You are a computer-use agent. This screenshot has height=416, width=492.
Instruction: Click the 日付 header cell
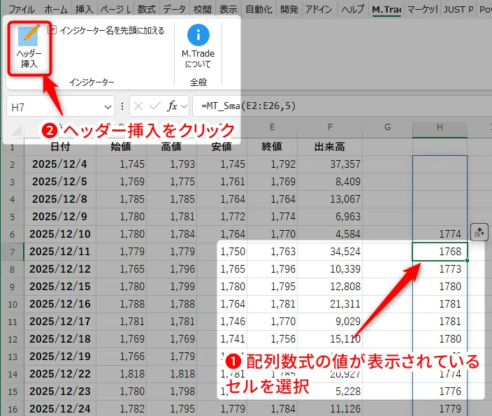tap(60, 147)
